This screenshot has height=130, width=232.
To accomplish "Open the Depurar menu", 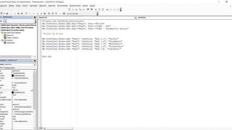I will (x=43, y=6).
